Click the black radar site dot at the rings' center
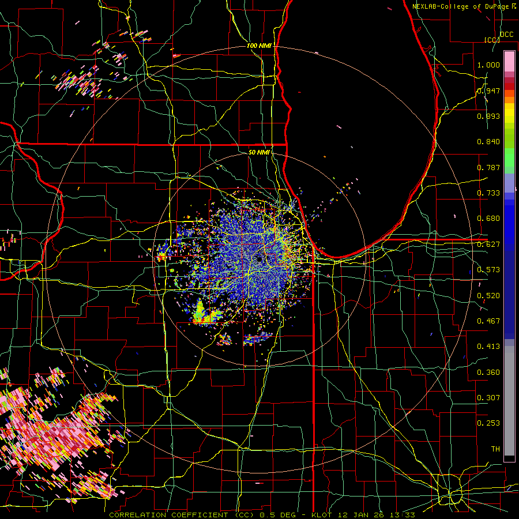519x519 pixels. [259, 259]
